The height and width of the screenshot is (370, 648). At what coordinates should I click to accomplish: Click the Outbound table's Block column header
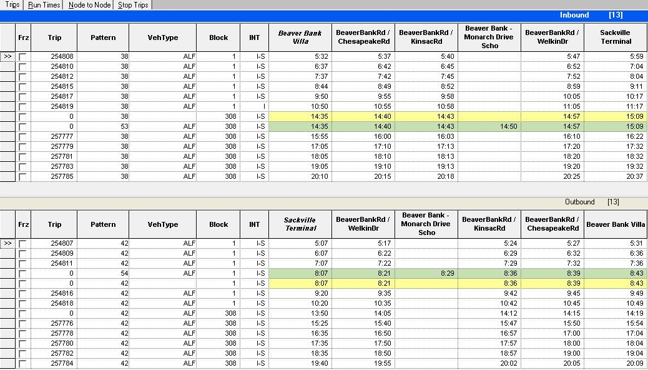[x=218, y=224]
